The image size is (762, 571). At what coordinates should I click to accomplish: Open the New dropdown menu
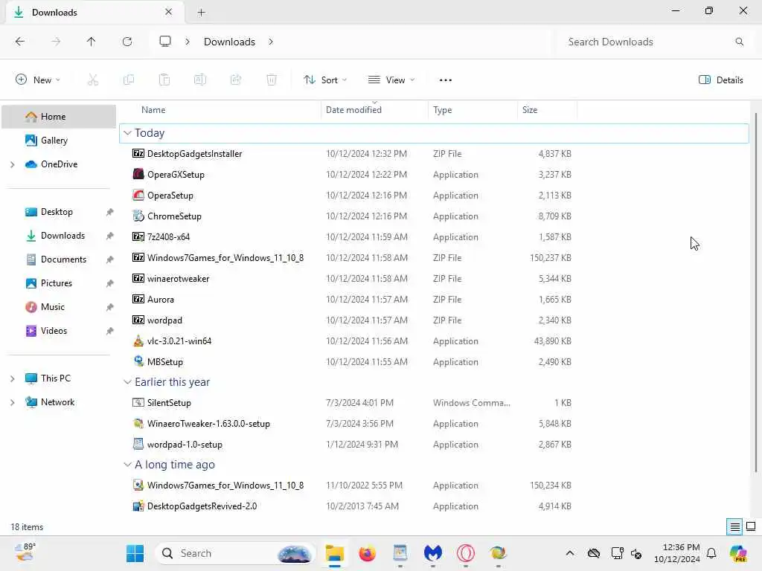pyautogui.click(x=38, y=80)
